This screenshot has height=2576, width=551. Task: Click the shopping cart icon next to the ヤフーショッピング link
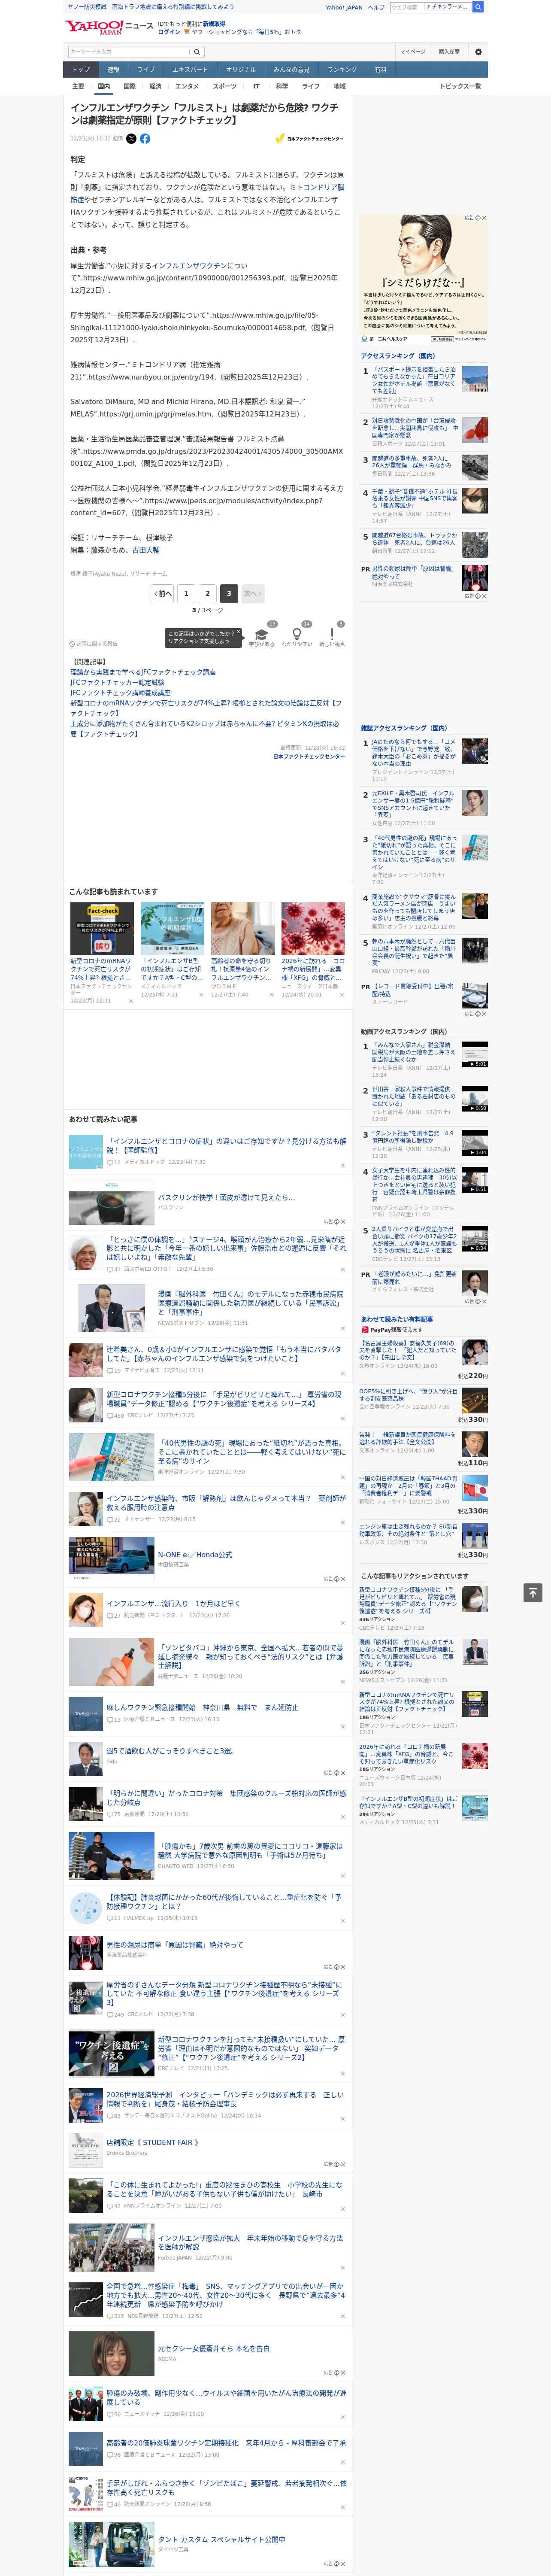187,32
